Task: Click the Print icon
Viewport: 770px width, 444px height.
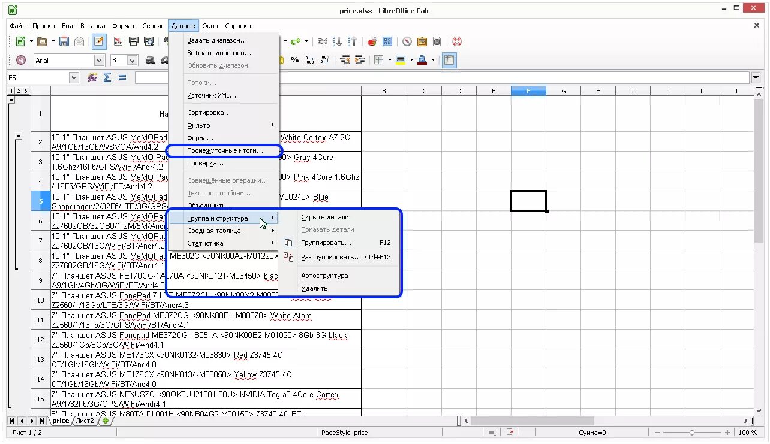Action: [x=133, y=41]
